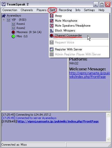Open the Settings menu
This screenshot has width=112, height=148.
click(89, 10)
